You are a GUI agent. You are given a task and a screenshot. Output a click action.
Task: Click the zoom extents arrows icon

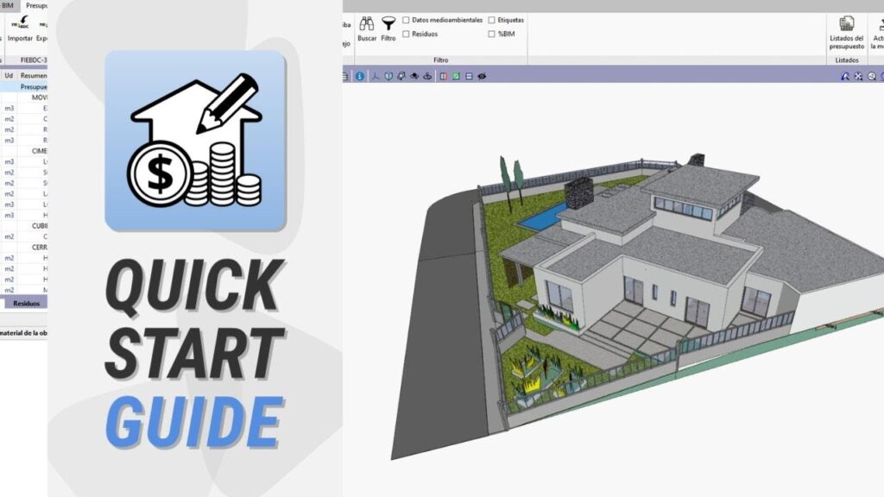click(x=859, y=76)
